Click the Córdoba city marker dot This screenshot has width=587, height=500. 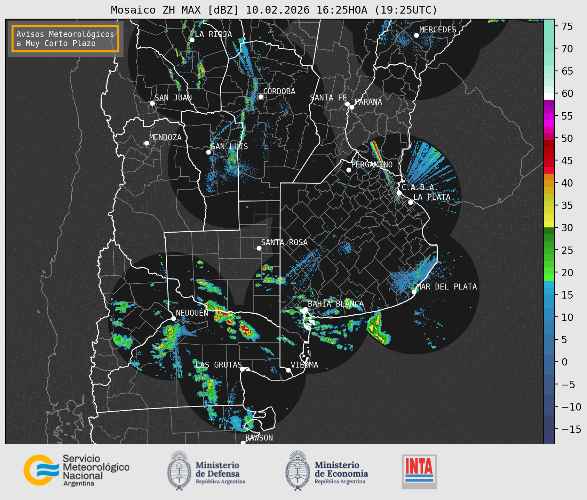click(x=261, y=97)
